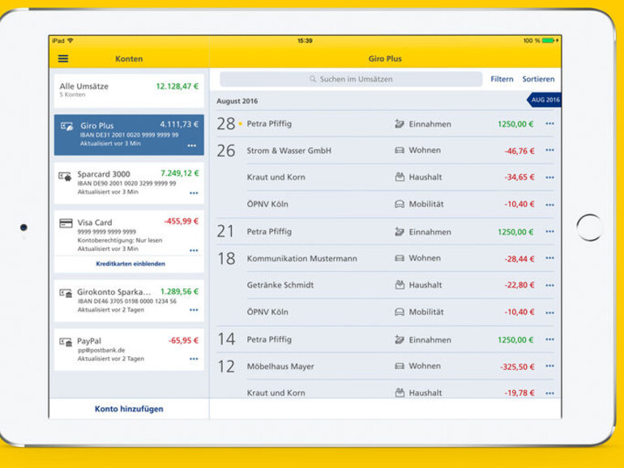The image size is (624, 468).
Task: Open options for Strom & Wasser GmbH
Action: 549,151
